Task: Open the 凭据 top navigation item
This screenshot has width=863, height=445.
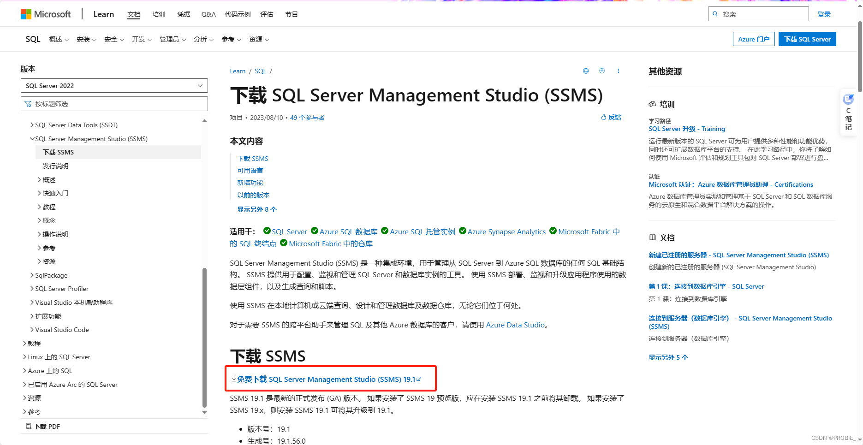Action: 184,14
